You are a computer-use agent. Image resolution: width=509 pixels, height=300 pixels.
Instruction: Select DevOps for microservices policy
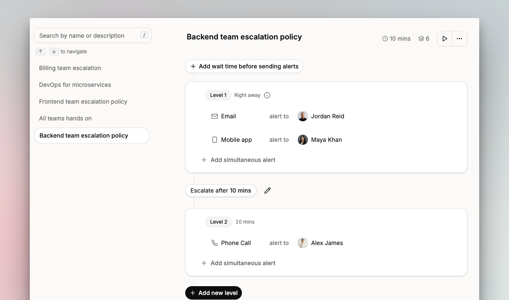tap(75, 85)
